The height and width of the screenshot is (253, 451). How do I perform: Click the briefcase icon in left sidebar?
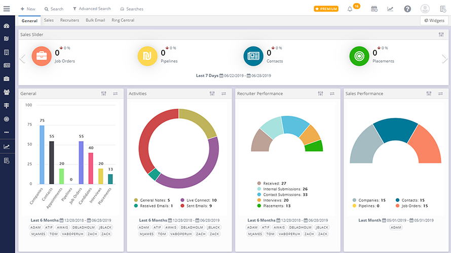7,78
